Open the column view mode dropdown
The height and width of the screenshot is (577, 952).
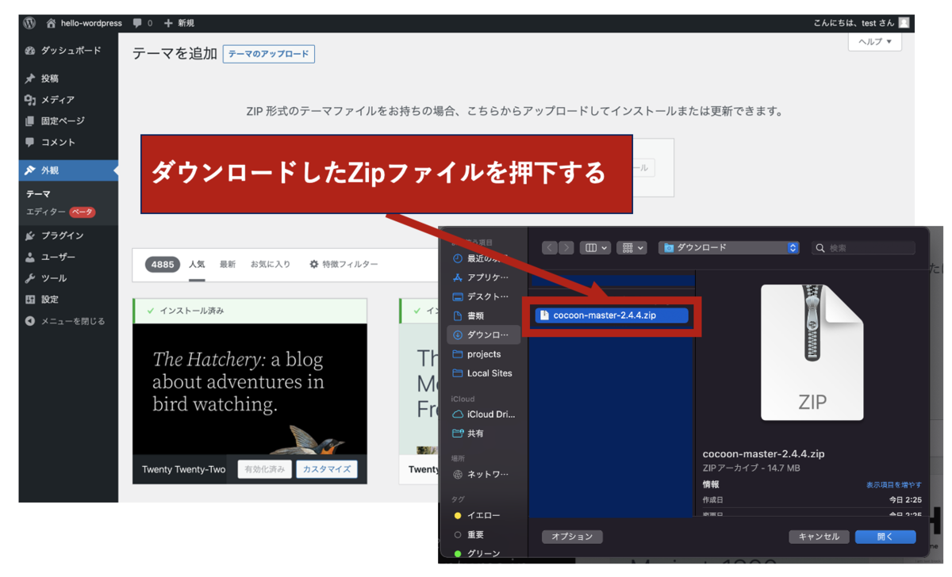[x=595, y=248]
